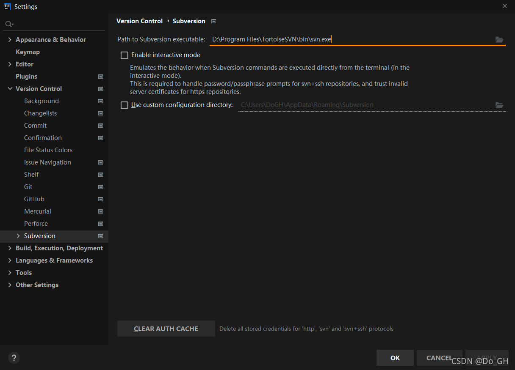The image size is (515, 370).
Task: Click the project-level icon beside Git row
Action: 101,187
